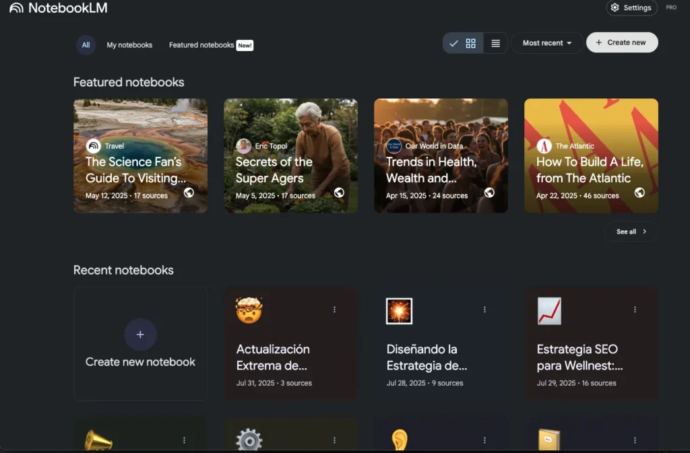Click the sparkler firework icon
This screenshot has width=690, height=453.
point(399,311)
